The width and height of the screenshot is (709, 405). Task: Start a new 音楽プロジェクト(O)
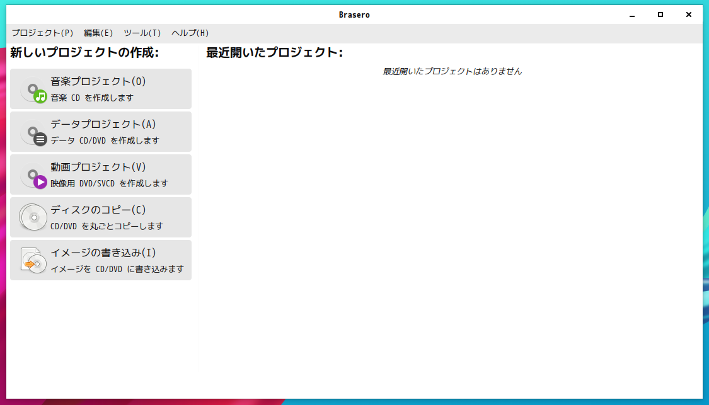click(x=101, y=89)
